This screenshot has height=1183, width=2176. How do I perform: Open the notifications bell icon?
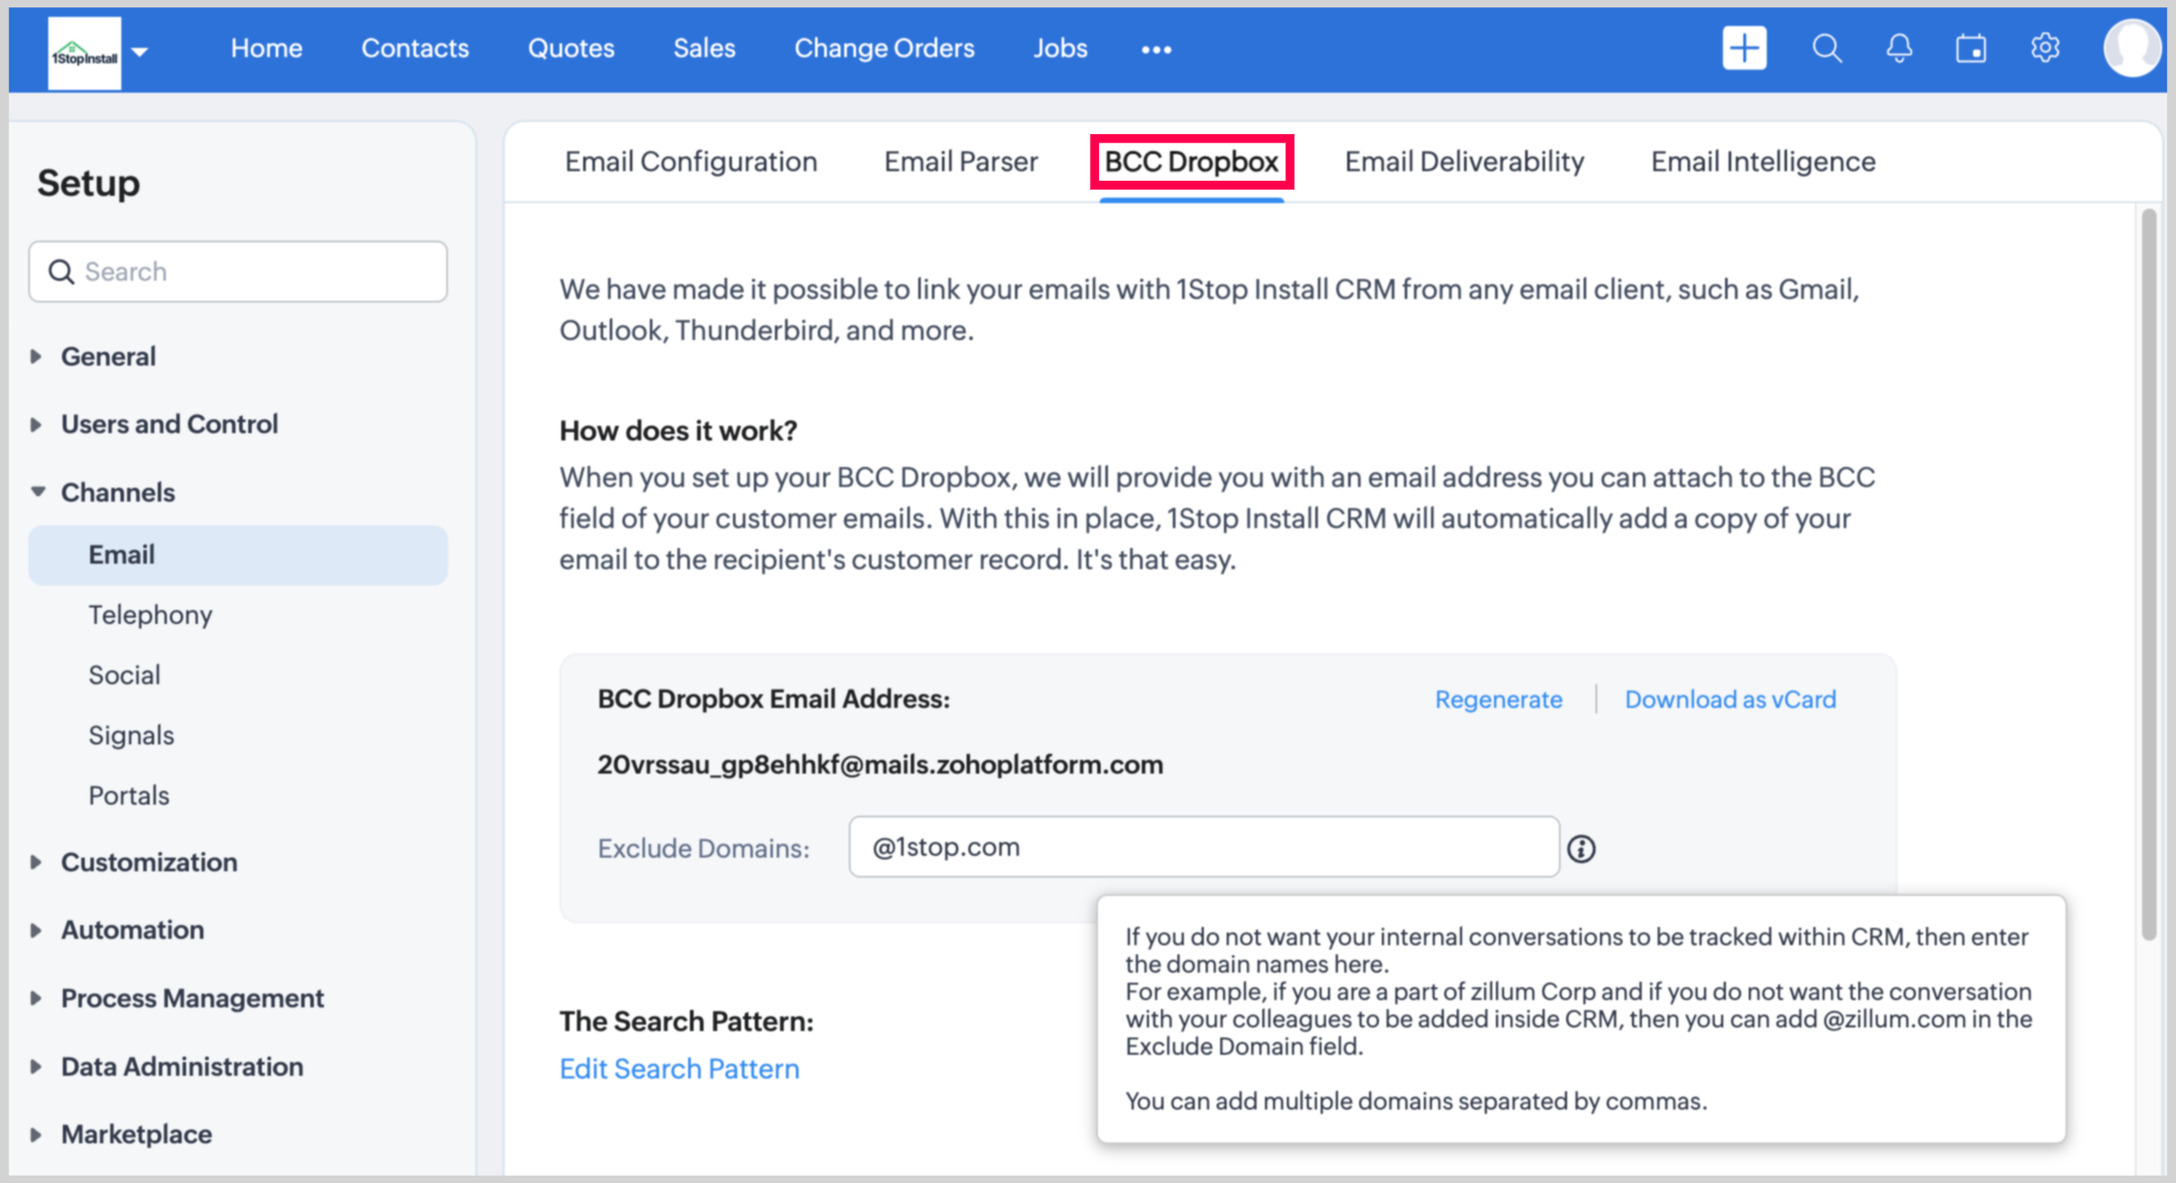[x=1899, y=47]
